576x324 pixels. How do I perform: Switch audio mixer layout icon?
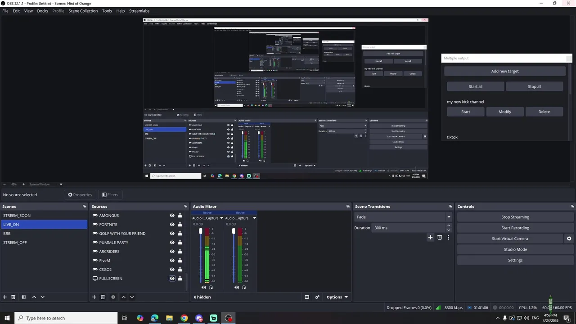pyautogui.click(x=307, y=297)
